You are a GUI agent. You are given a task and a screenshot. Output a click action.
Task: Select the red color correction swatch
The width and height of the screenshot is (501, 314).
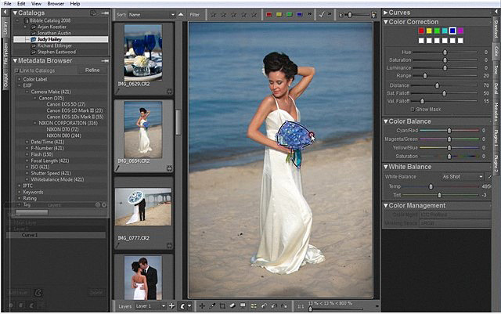tap(421, 31)
